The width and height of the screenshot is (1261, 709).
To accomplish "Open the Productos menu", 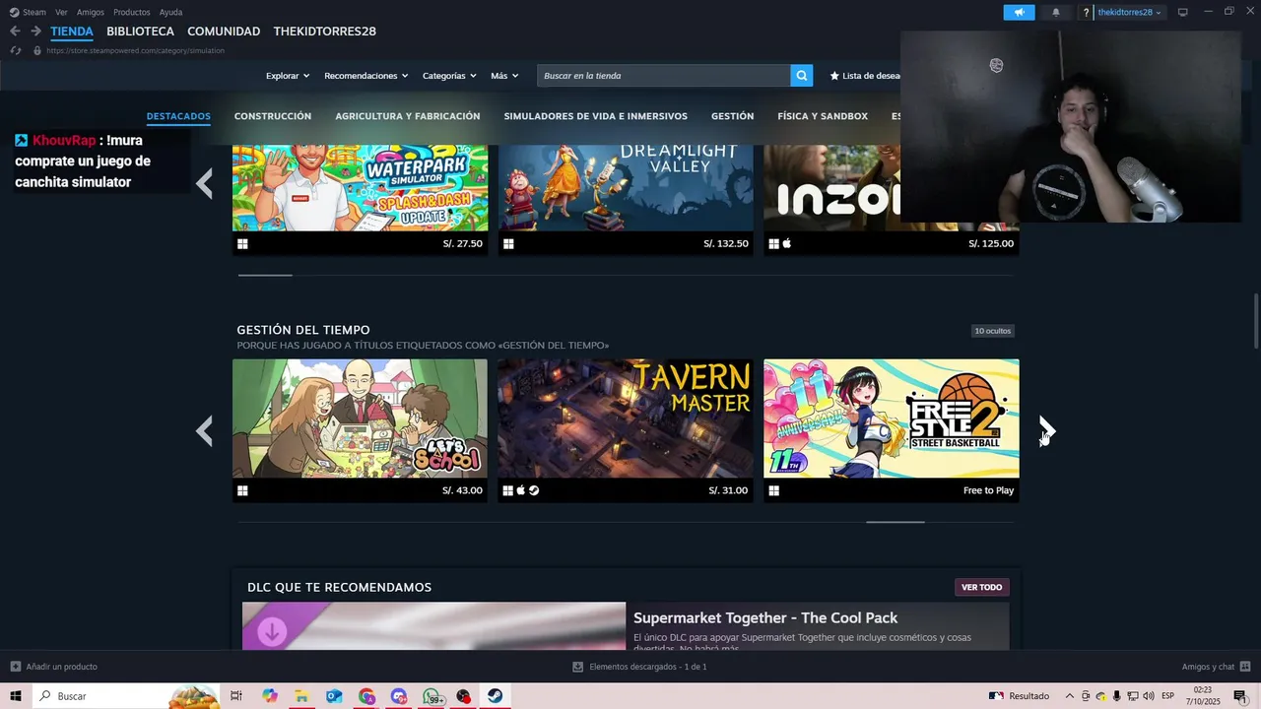I will [132, 13].
